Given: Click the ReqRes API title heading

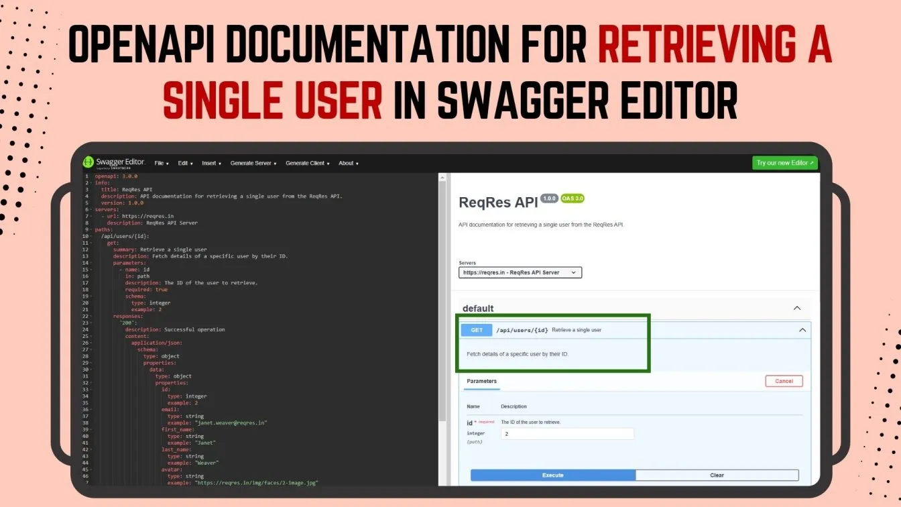Looking at the screenshot, I should coord(498,203).
